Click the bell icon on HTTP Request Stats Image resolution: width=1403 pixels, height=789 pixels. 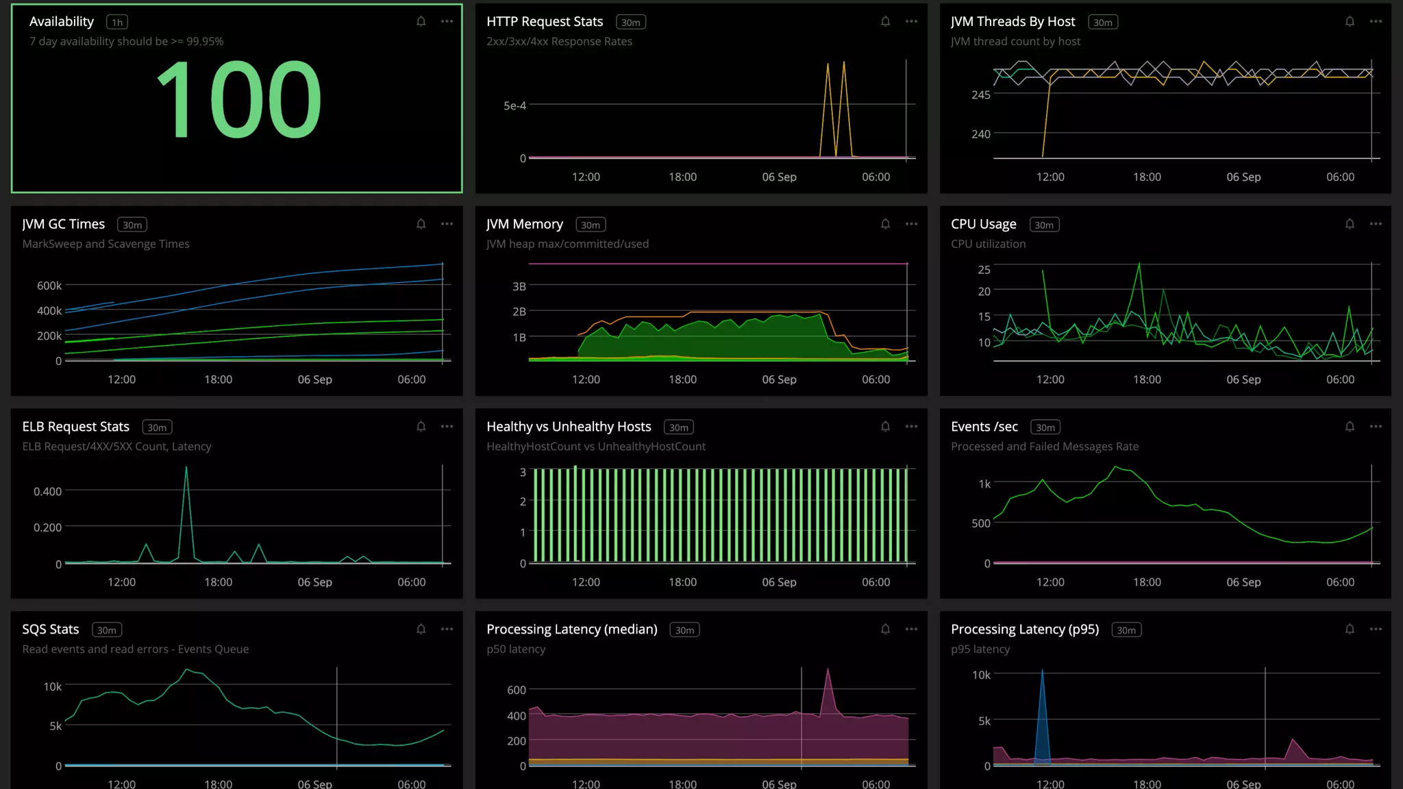tap(885, 22)
